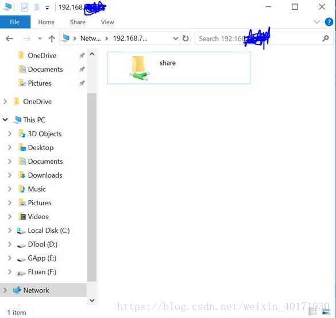336x318 pixels.
Task: Select pinned OneDrive in Quick access
Action: (x=42, y=56)
